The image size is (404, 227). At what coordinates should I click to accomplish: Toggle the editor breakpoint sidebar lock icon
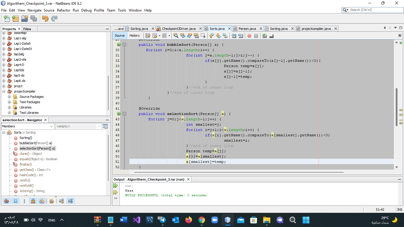point(33,201)
